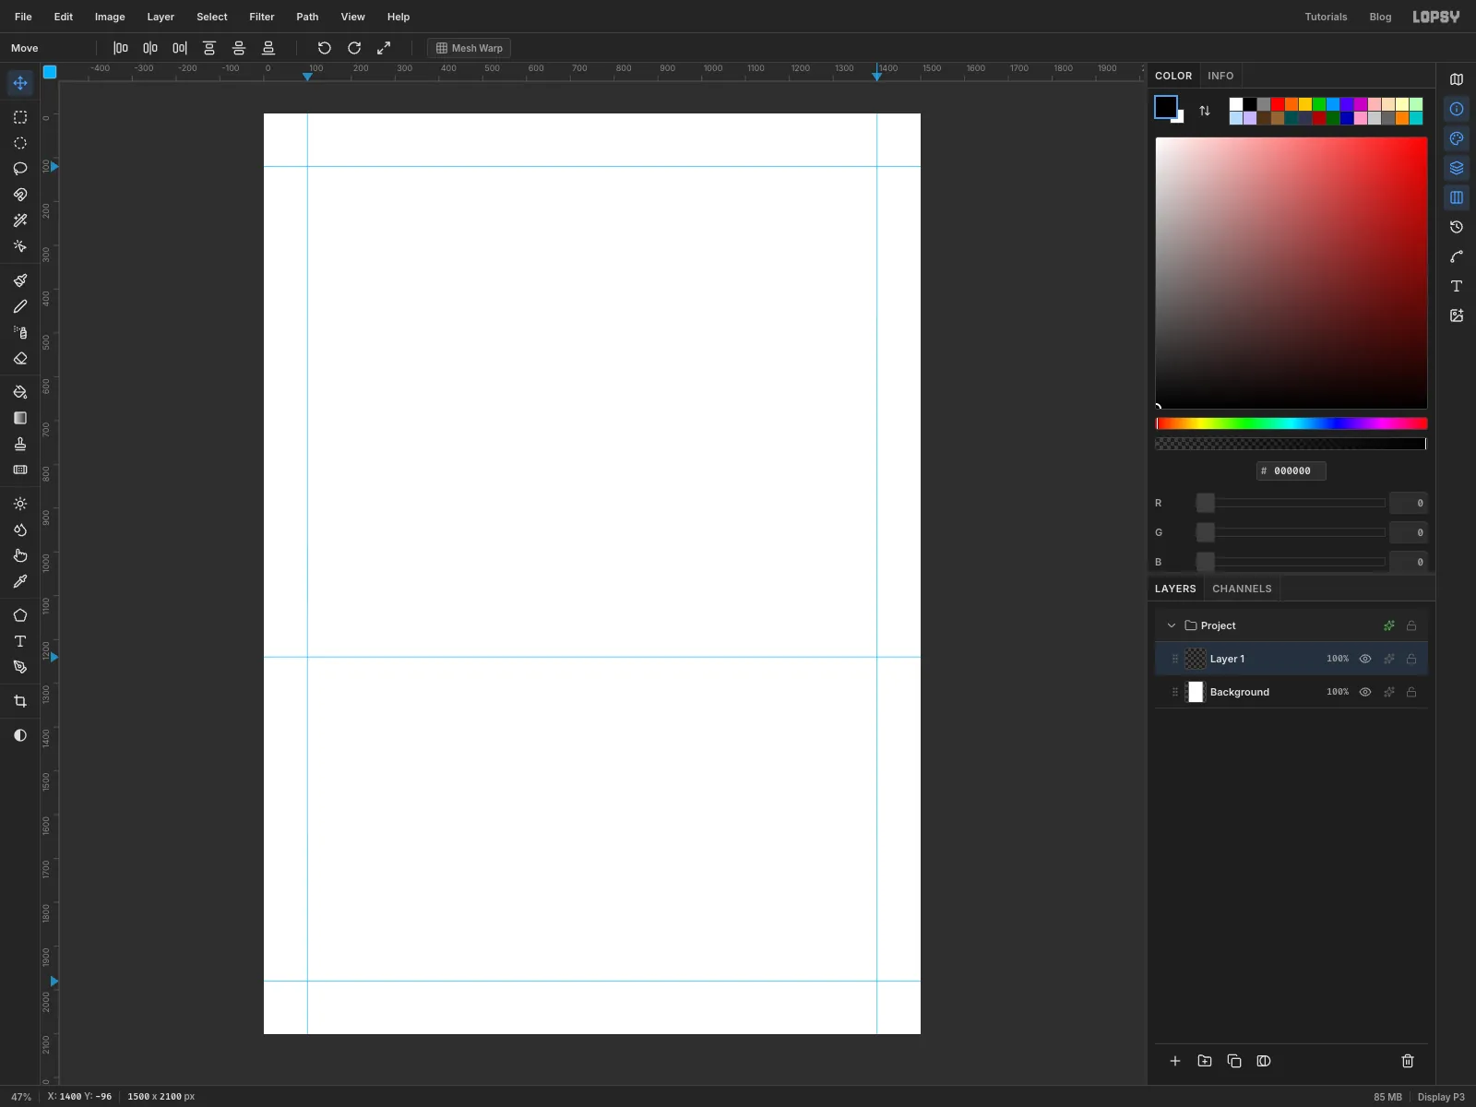Toggle lock on Project group
The height and width of the screenshot is (1107, 1476).
(1411, 625)
